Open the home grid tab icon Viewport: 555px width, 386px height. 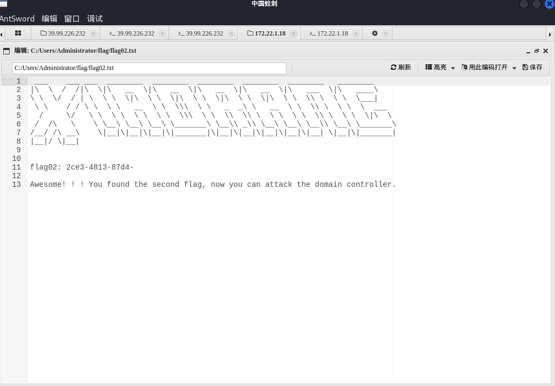pos(18,33)
